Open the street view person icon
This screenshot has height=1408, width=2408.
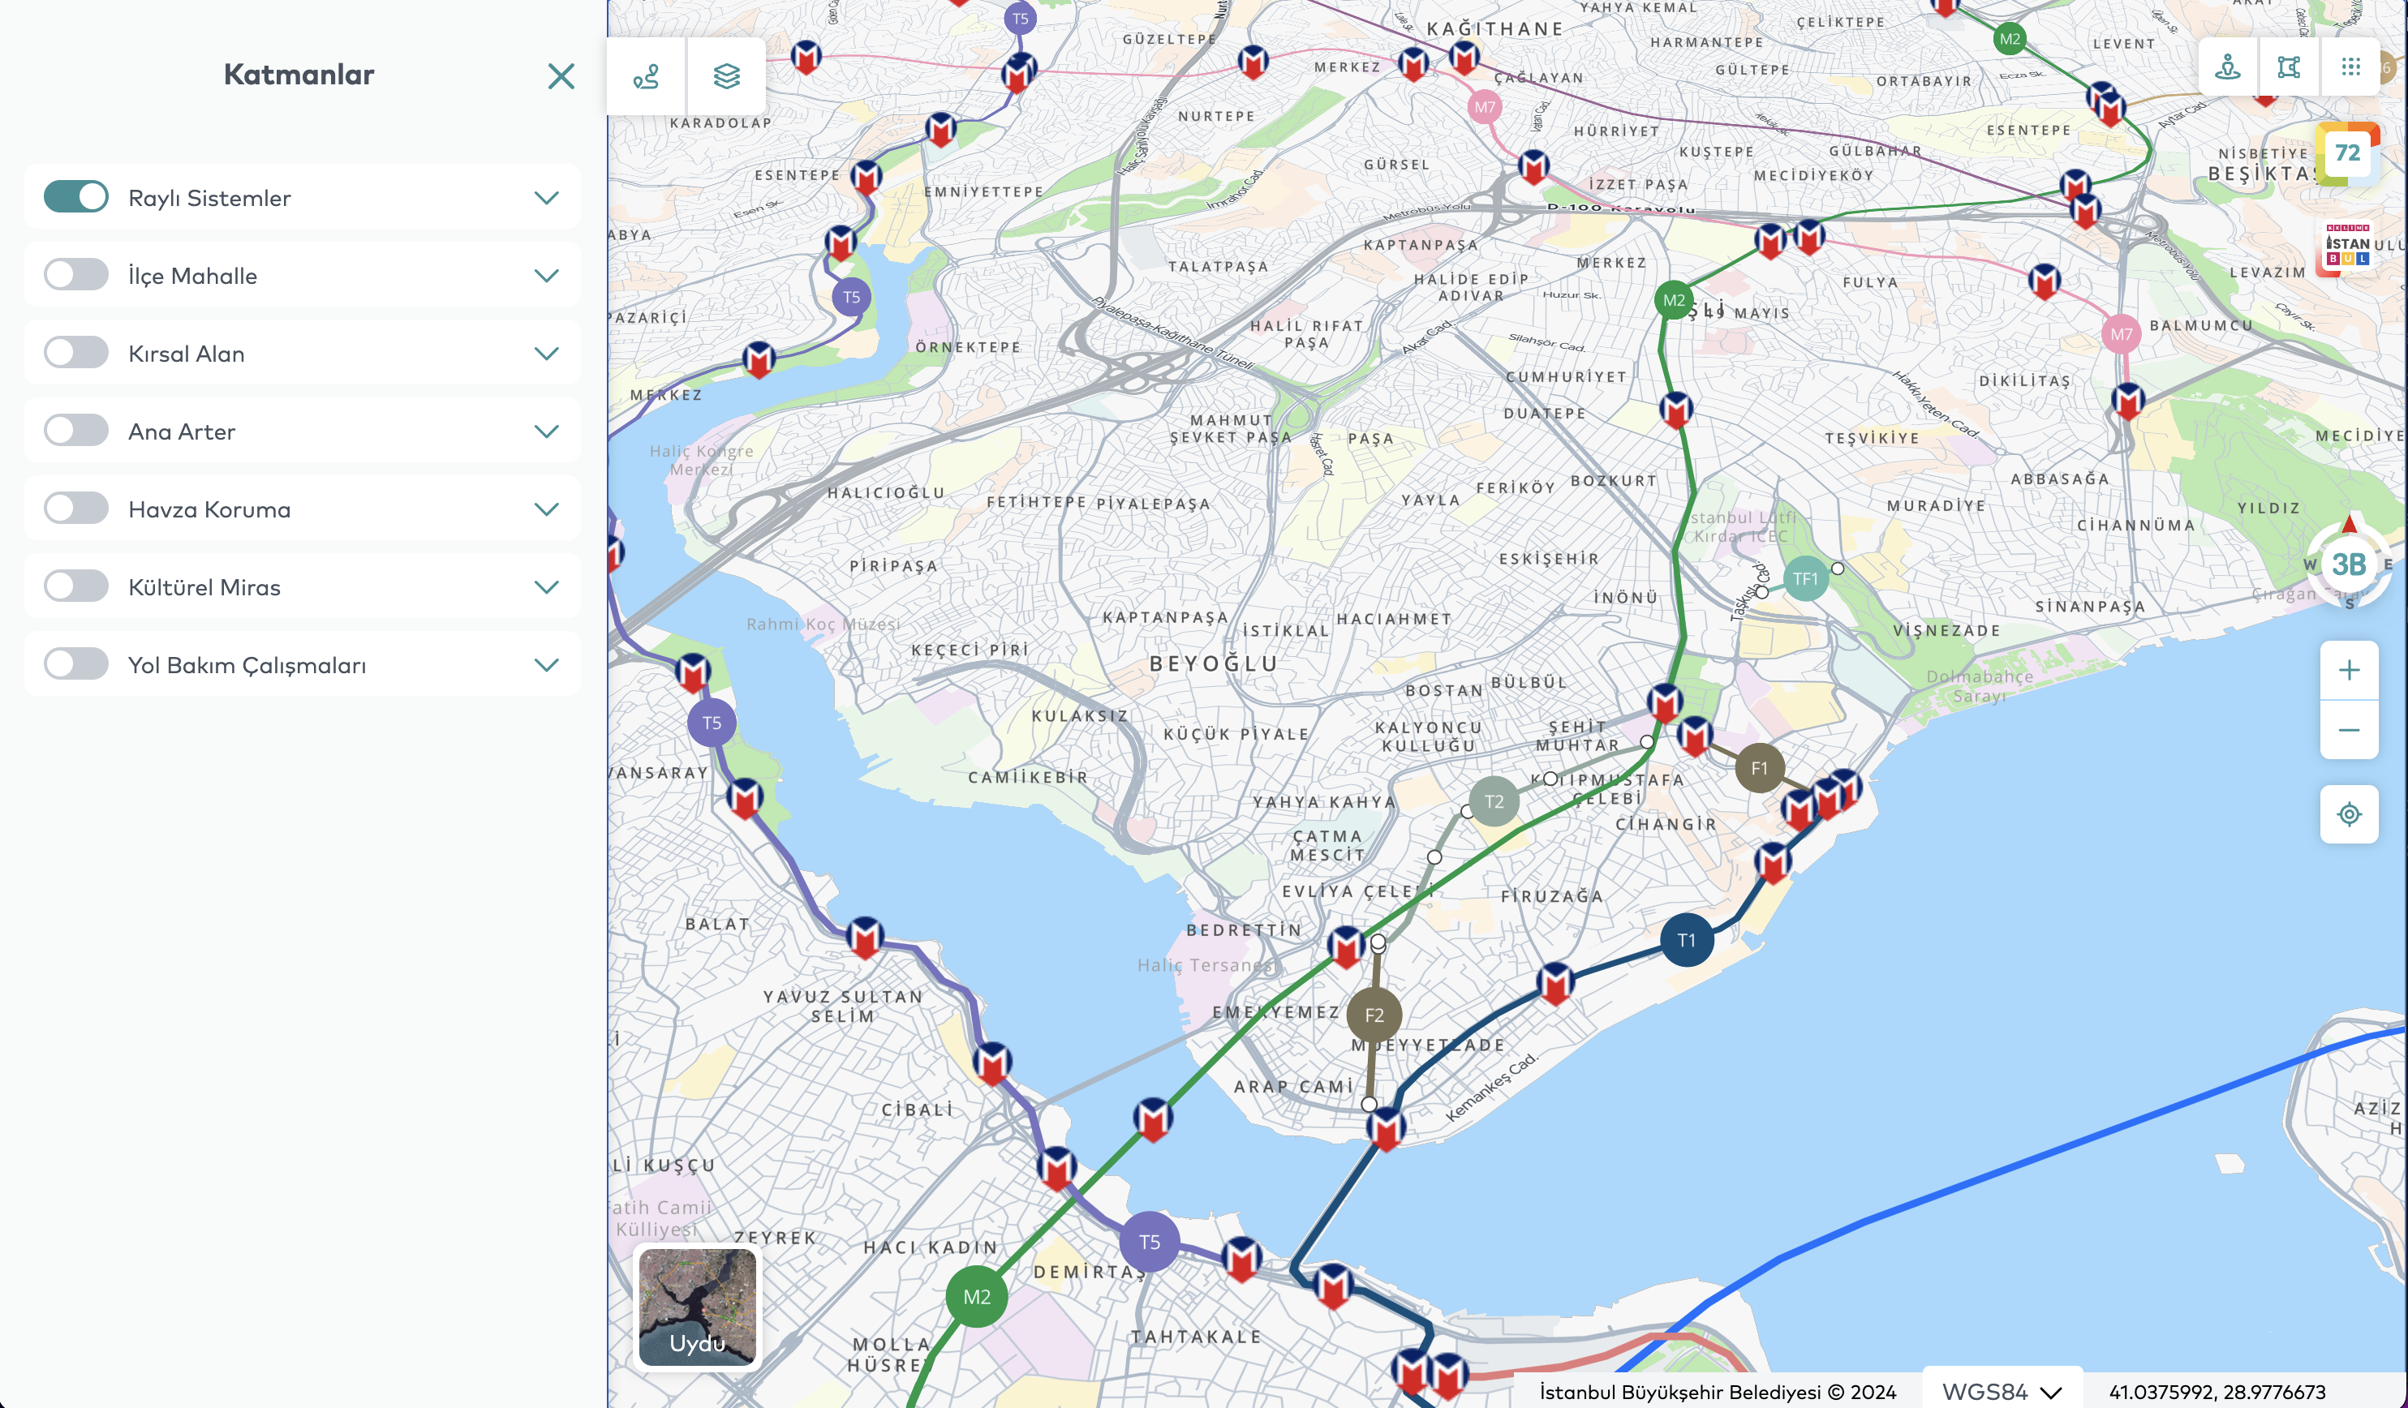[2227, 67]
